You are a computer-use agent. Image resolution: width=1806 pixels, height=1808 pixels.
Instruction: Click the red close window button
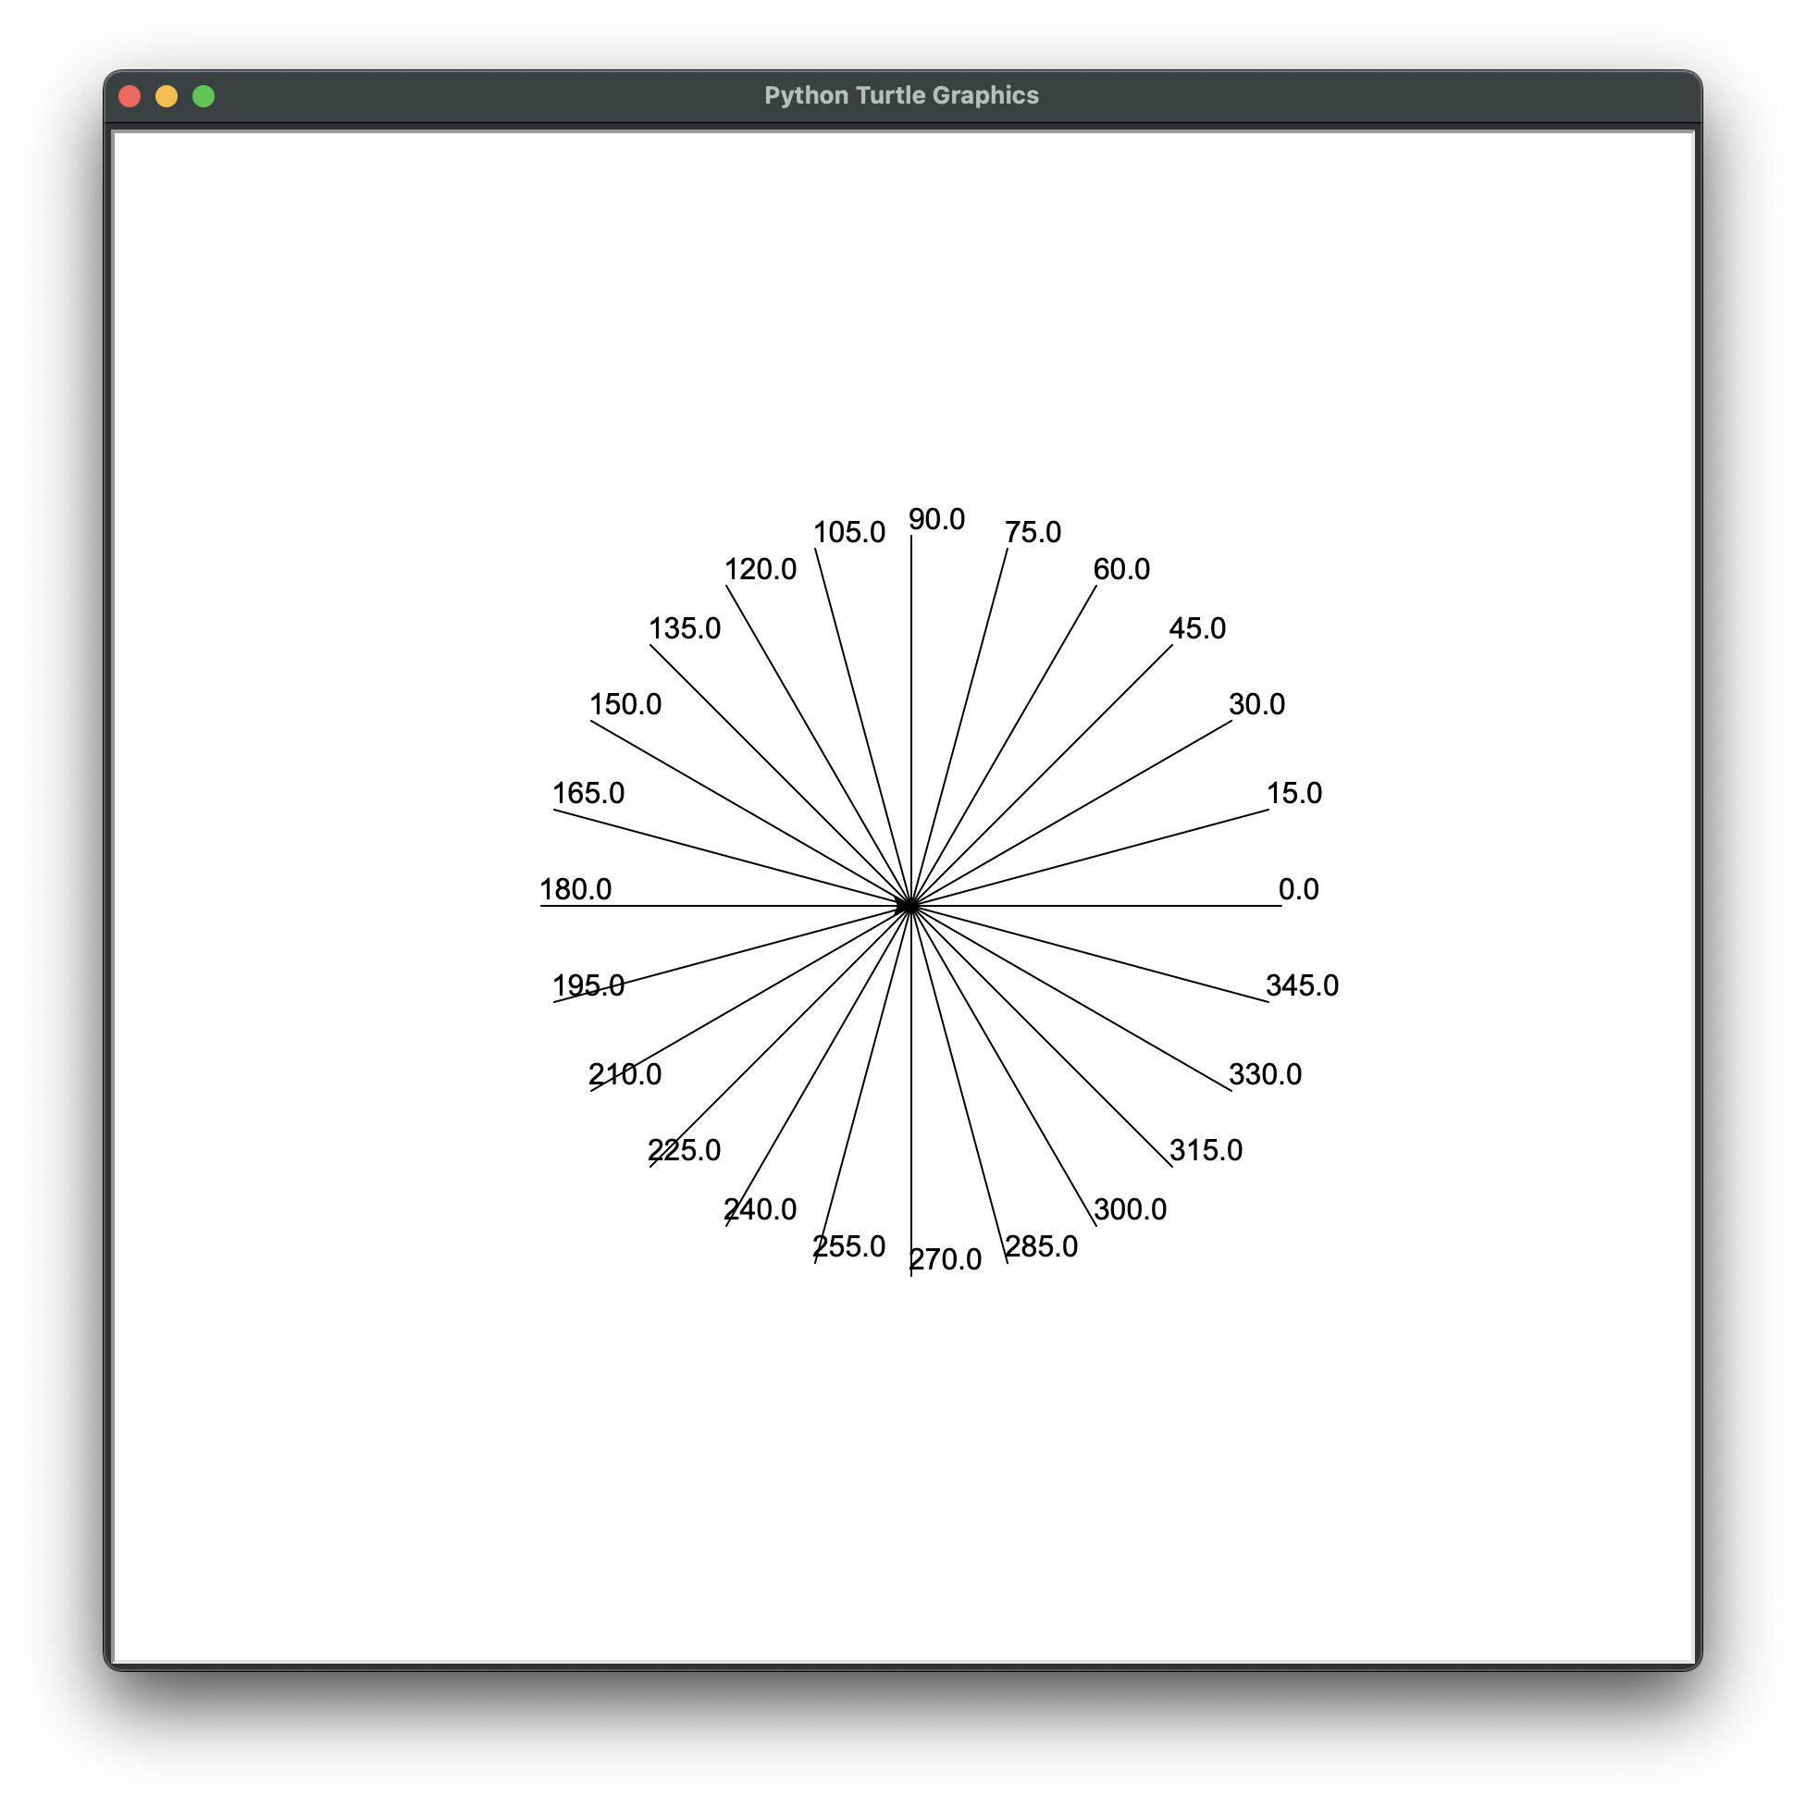tap(130, 96)
